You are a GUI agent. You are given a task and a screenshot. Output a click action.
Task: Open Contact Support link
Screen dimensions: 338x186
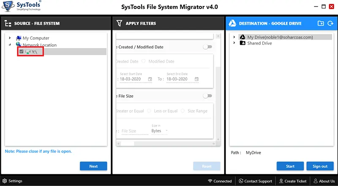point(255,181)
